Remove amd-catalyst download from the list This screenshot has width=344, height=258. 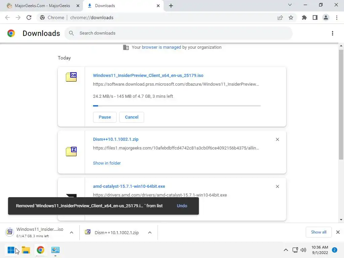(x=277, y=186)
